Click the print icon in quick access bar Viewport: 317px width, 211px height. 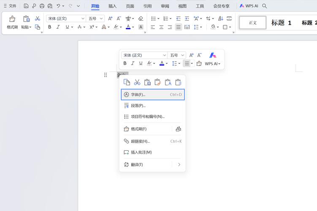pyautogui.click(x=42, y=6)
